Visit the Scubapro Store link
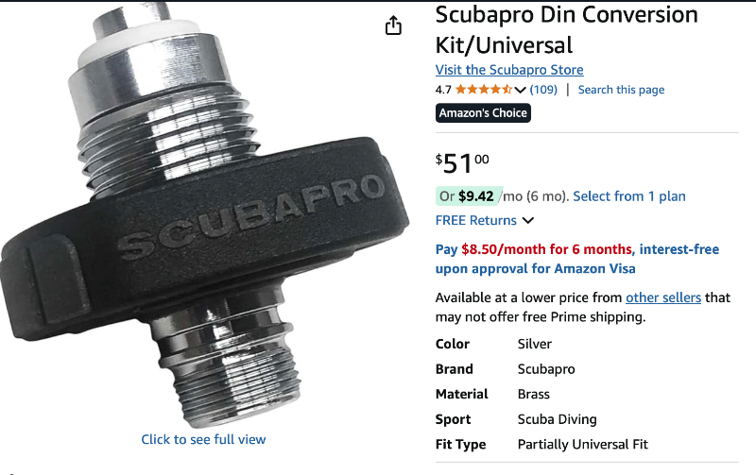Image resolution: width=756 pixels, height=475 pixels. coord(509,70)
